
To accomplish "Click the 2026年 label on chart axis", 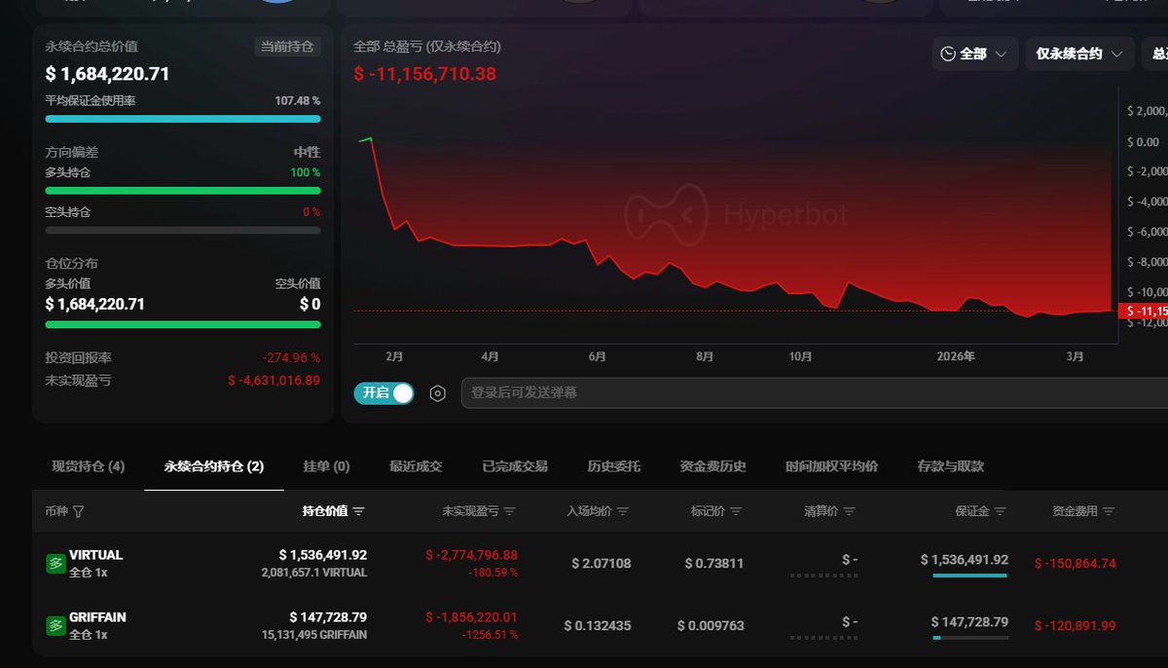I will [956, 357].
